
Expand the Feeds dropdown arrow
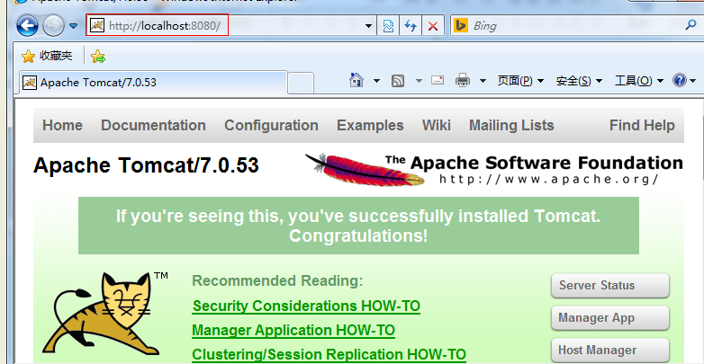[419, 81]
